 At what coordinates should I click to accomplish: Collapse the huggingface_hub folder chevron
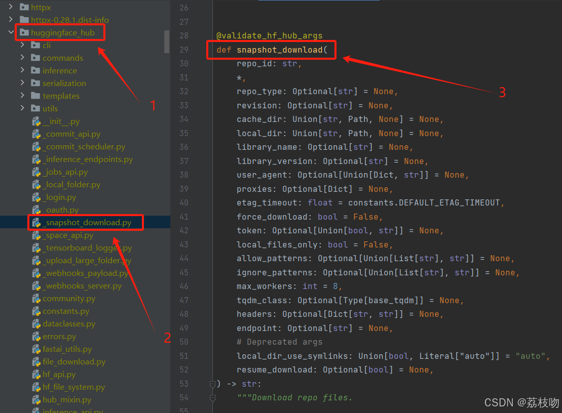11,32
